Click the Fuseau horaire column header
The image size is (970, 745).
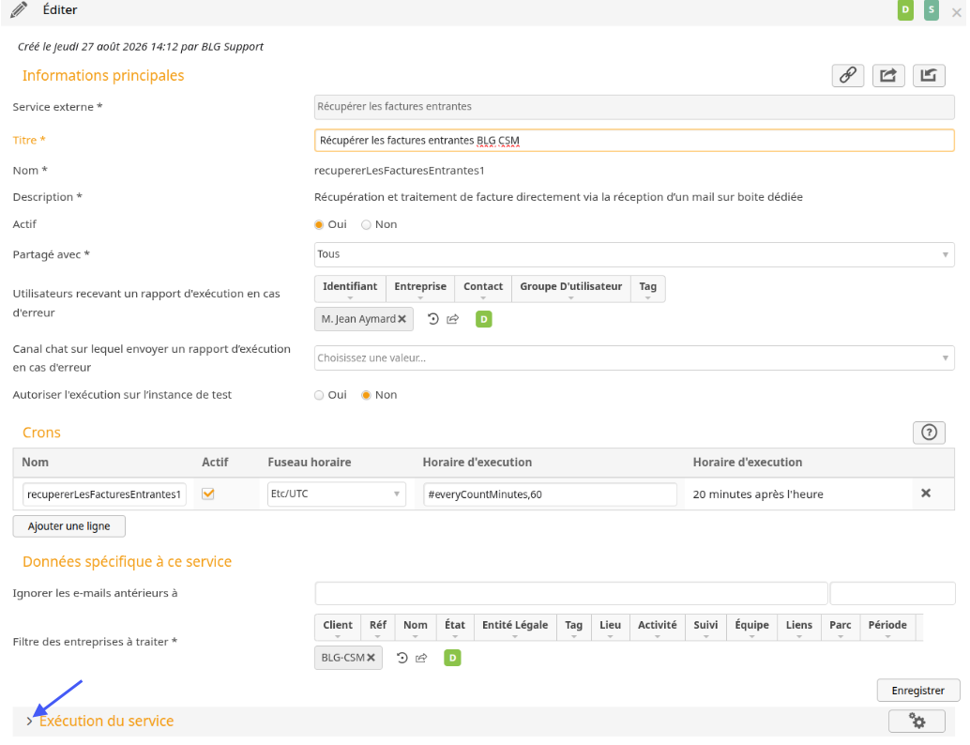point(310,463)
